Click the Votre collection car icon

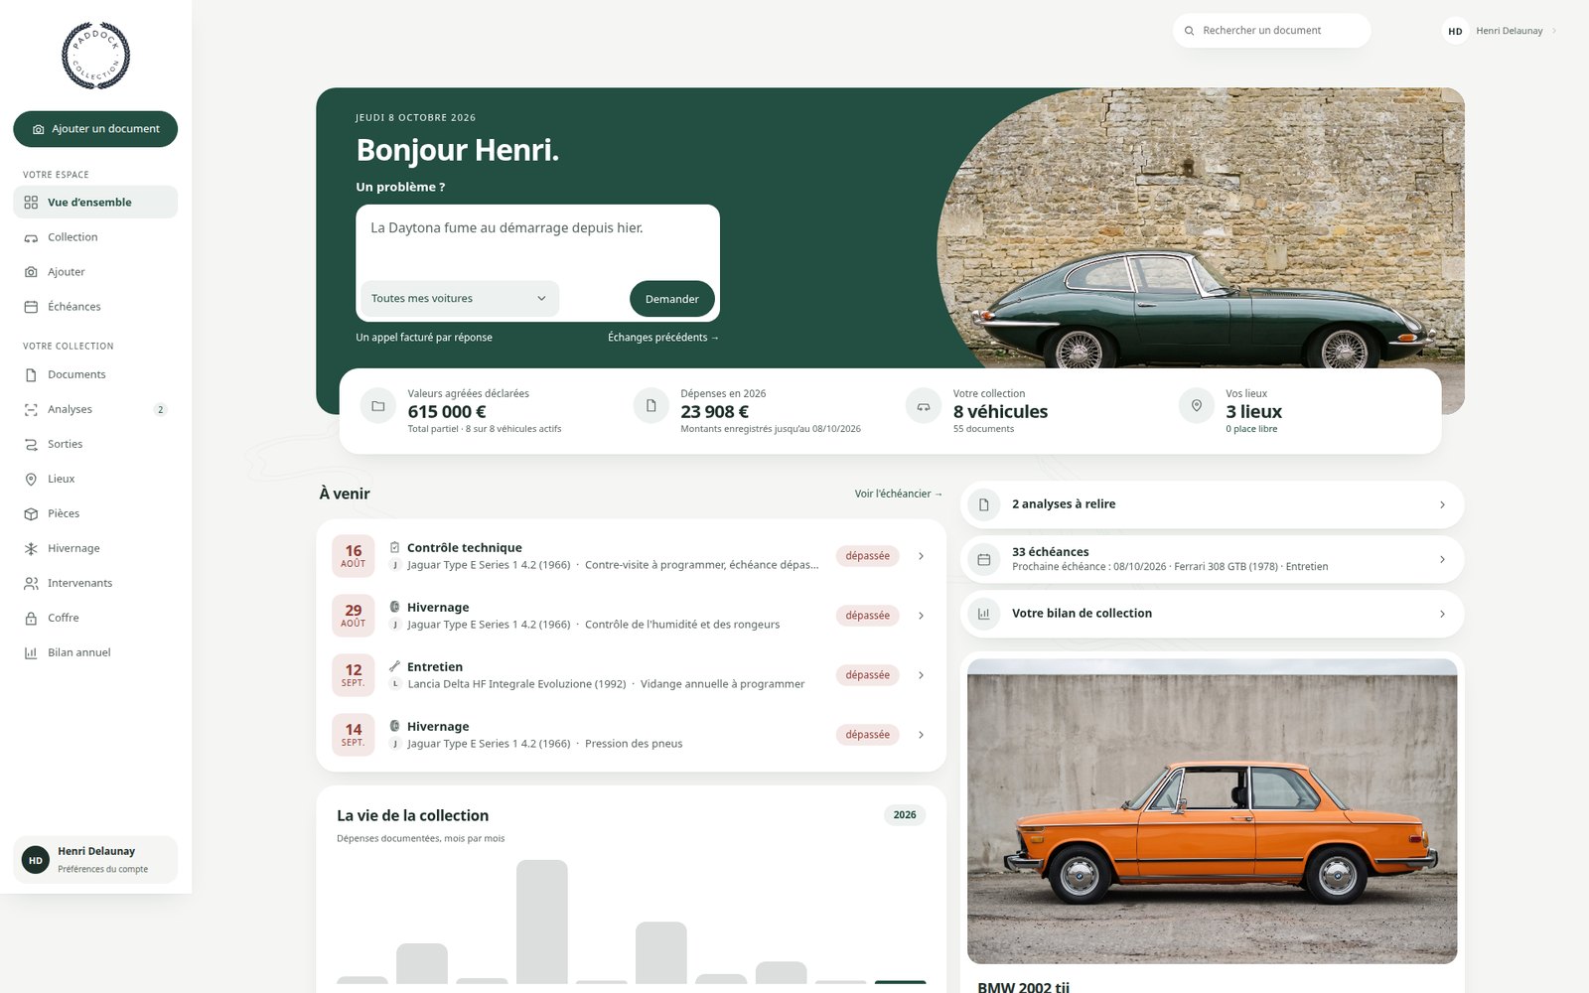(x=924, y=406)
